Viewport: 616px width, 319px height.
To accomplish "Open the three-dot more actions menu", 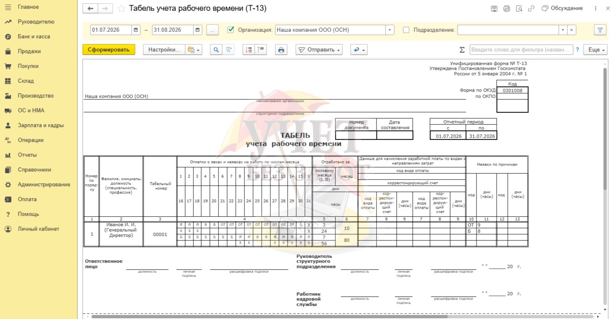I will point(595,9).
